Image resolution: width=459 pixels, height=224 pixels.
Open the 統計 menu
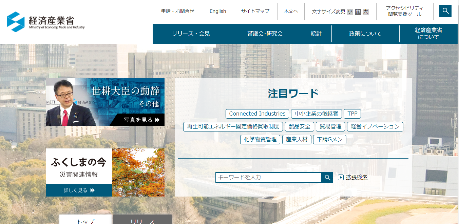pyautogui.click(x=316, y=34)
